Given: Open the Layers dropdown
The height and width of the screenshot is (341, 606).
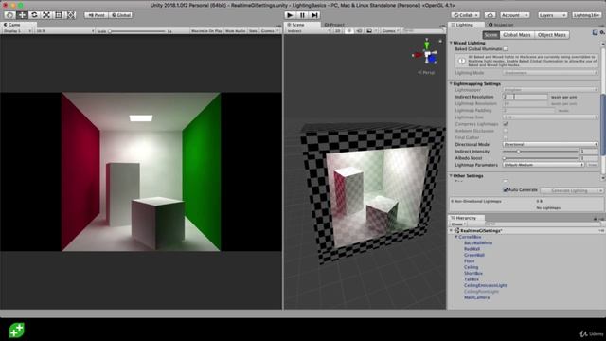Looking at the screenshot, I should [x=552, y=15].
